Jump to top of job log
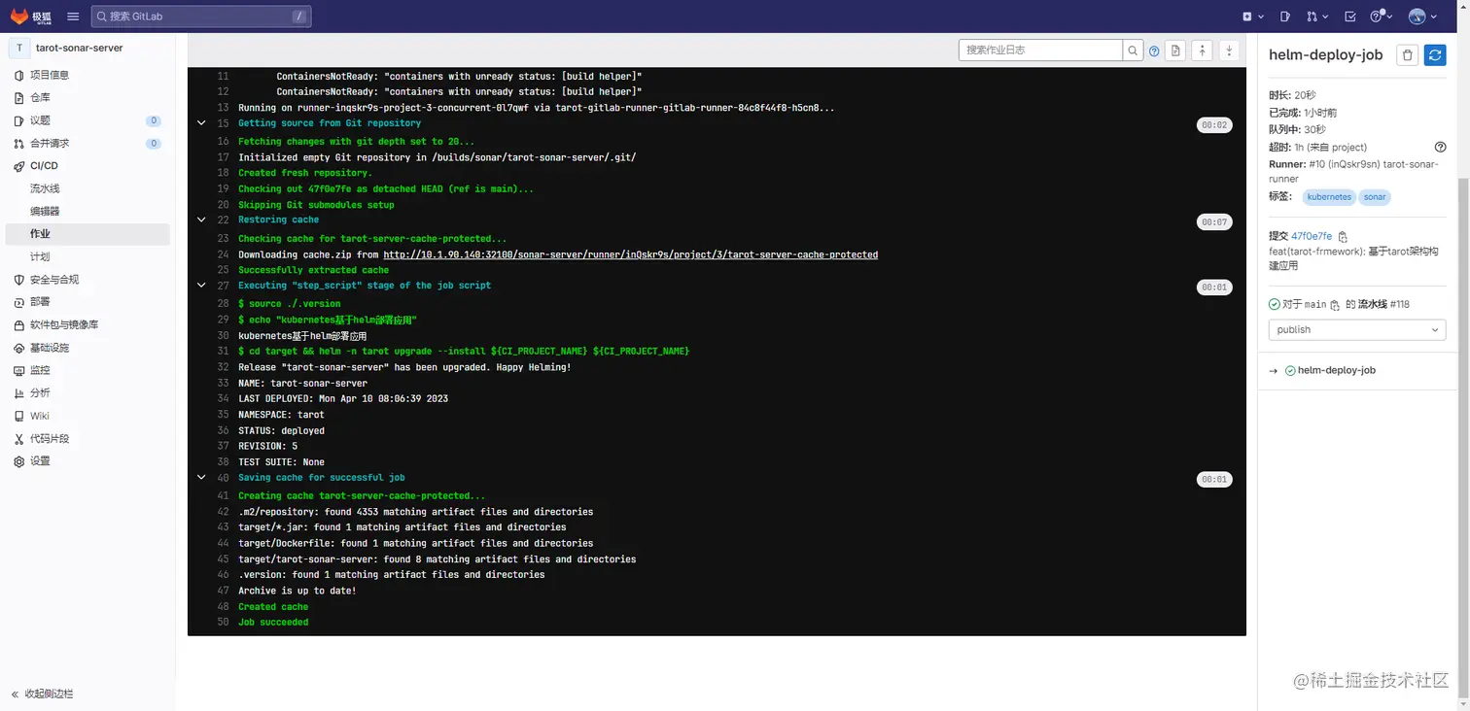 (1203, 51)
